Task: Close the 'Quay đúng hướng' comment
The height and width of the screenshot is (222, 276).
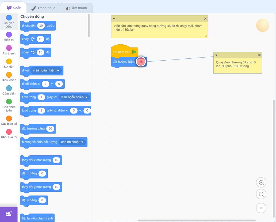Action: (x=259, y=55)
